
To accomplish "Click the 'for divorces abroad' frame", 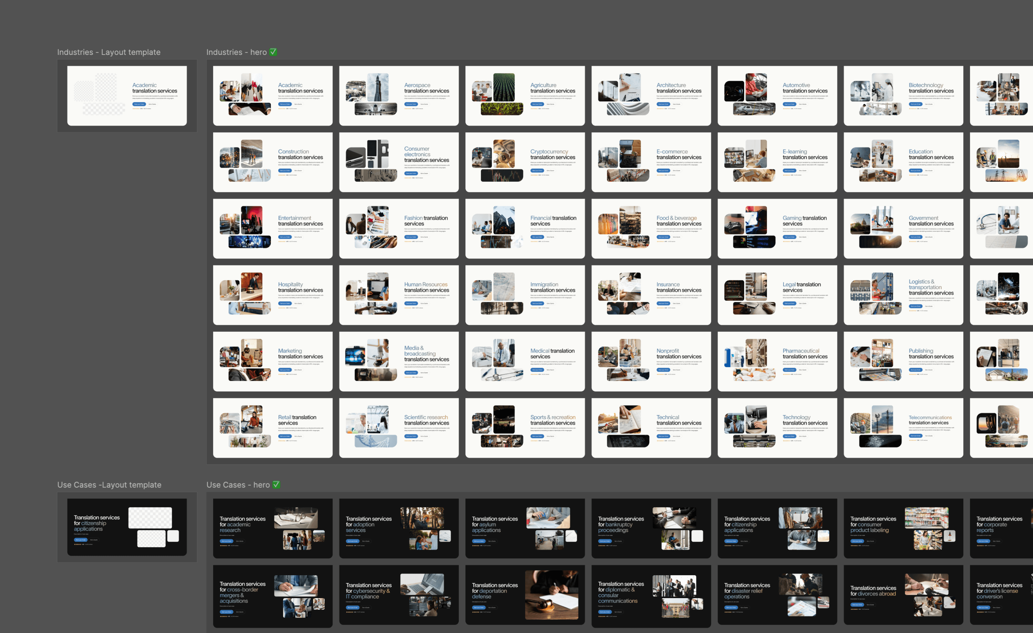I will pyautogui.click(x=904, y=595).
